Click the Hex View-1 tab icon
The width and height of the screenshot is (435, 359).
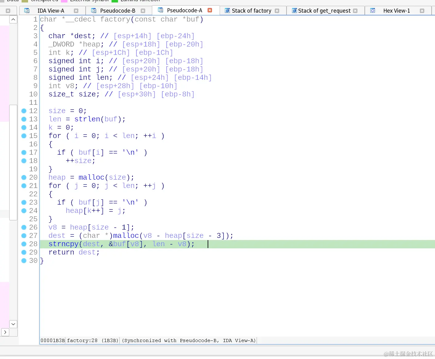tap(372, 11)
